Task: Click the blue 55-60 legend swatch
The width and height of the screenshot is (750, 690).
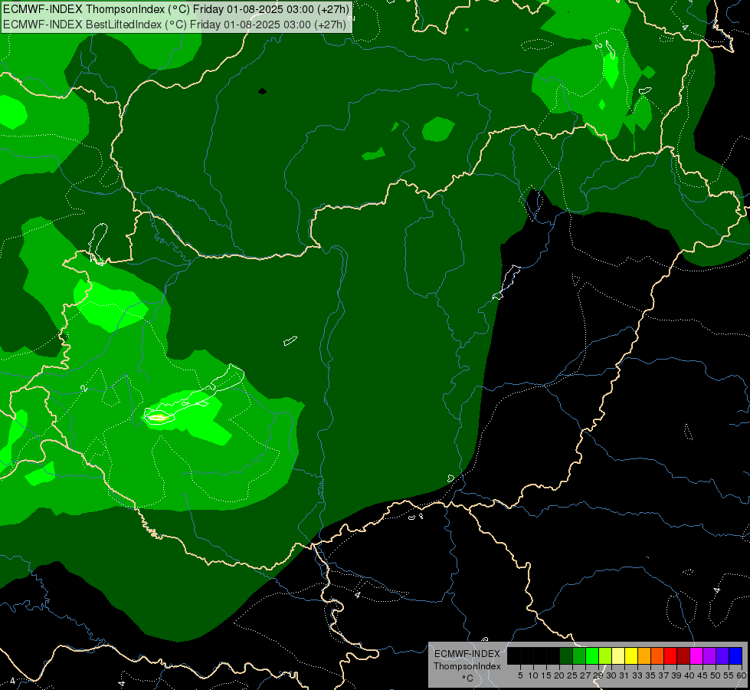Action: tap(735, 656)
